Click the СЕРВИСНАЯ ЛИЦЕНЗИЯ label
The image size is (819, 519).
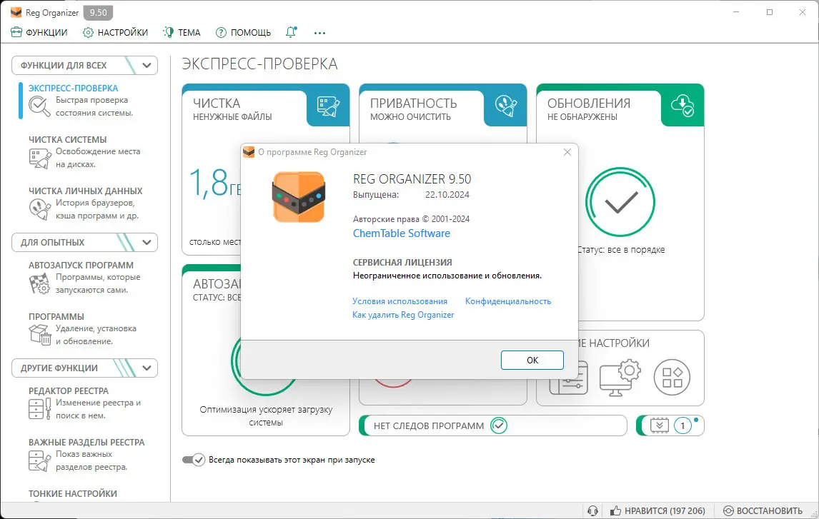(x=402, y=263)
